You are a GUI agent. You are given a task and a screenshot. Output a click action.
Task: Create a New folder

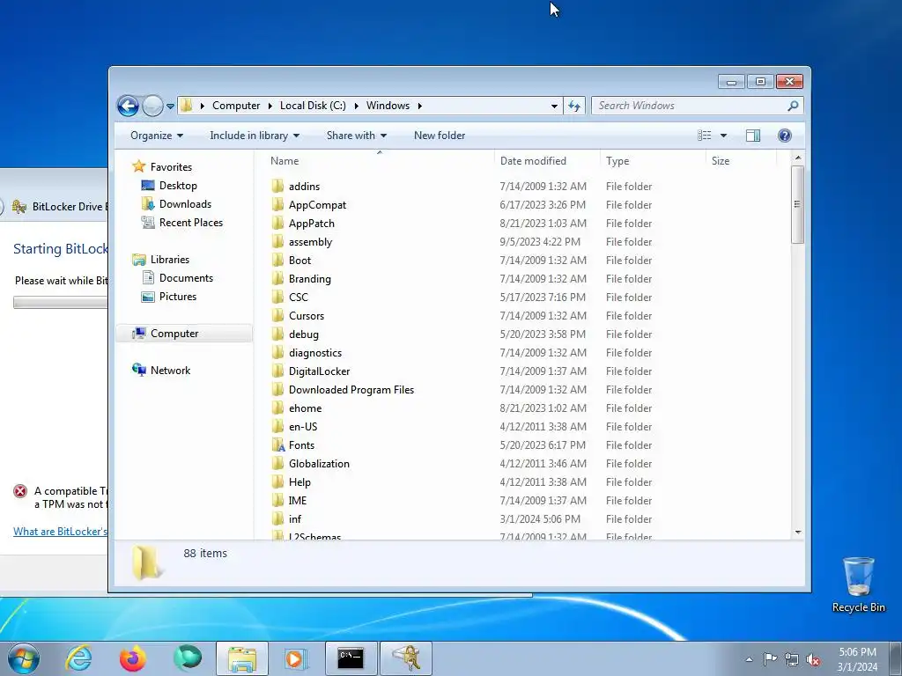coord(440,136)
